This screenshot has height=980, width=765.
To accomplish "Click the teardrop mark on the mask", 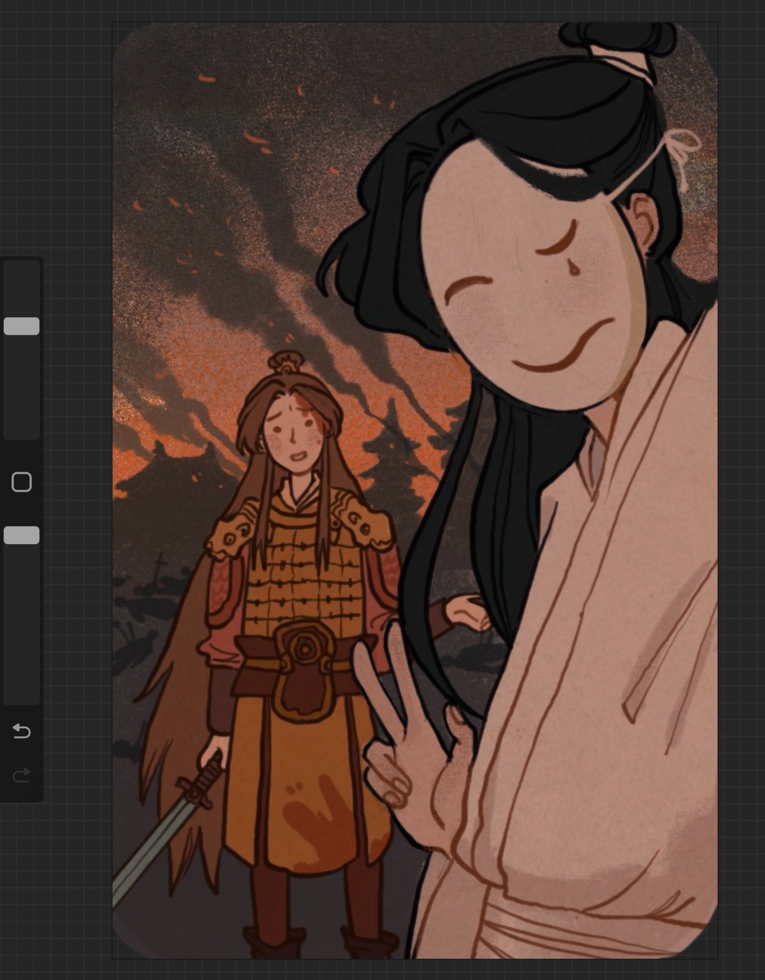I will point(574,269).
